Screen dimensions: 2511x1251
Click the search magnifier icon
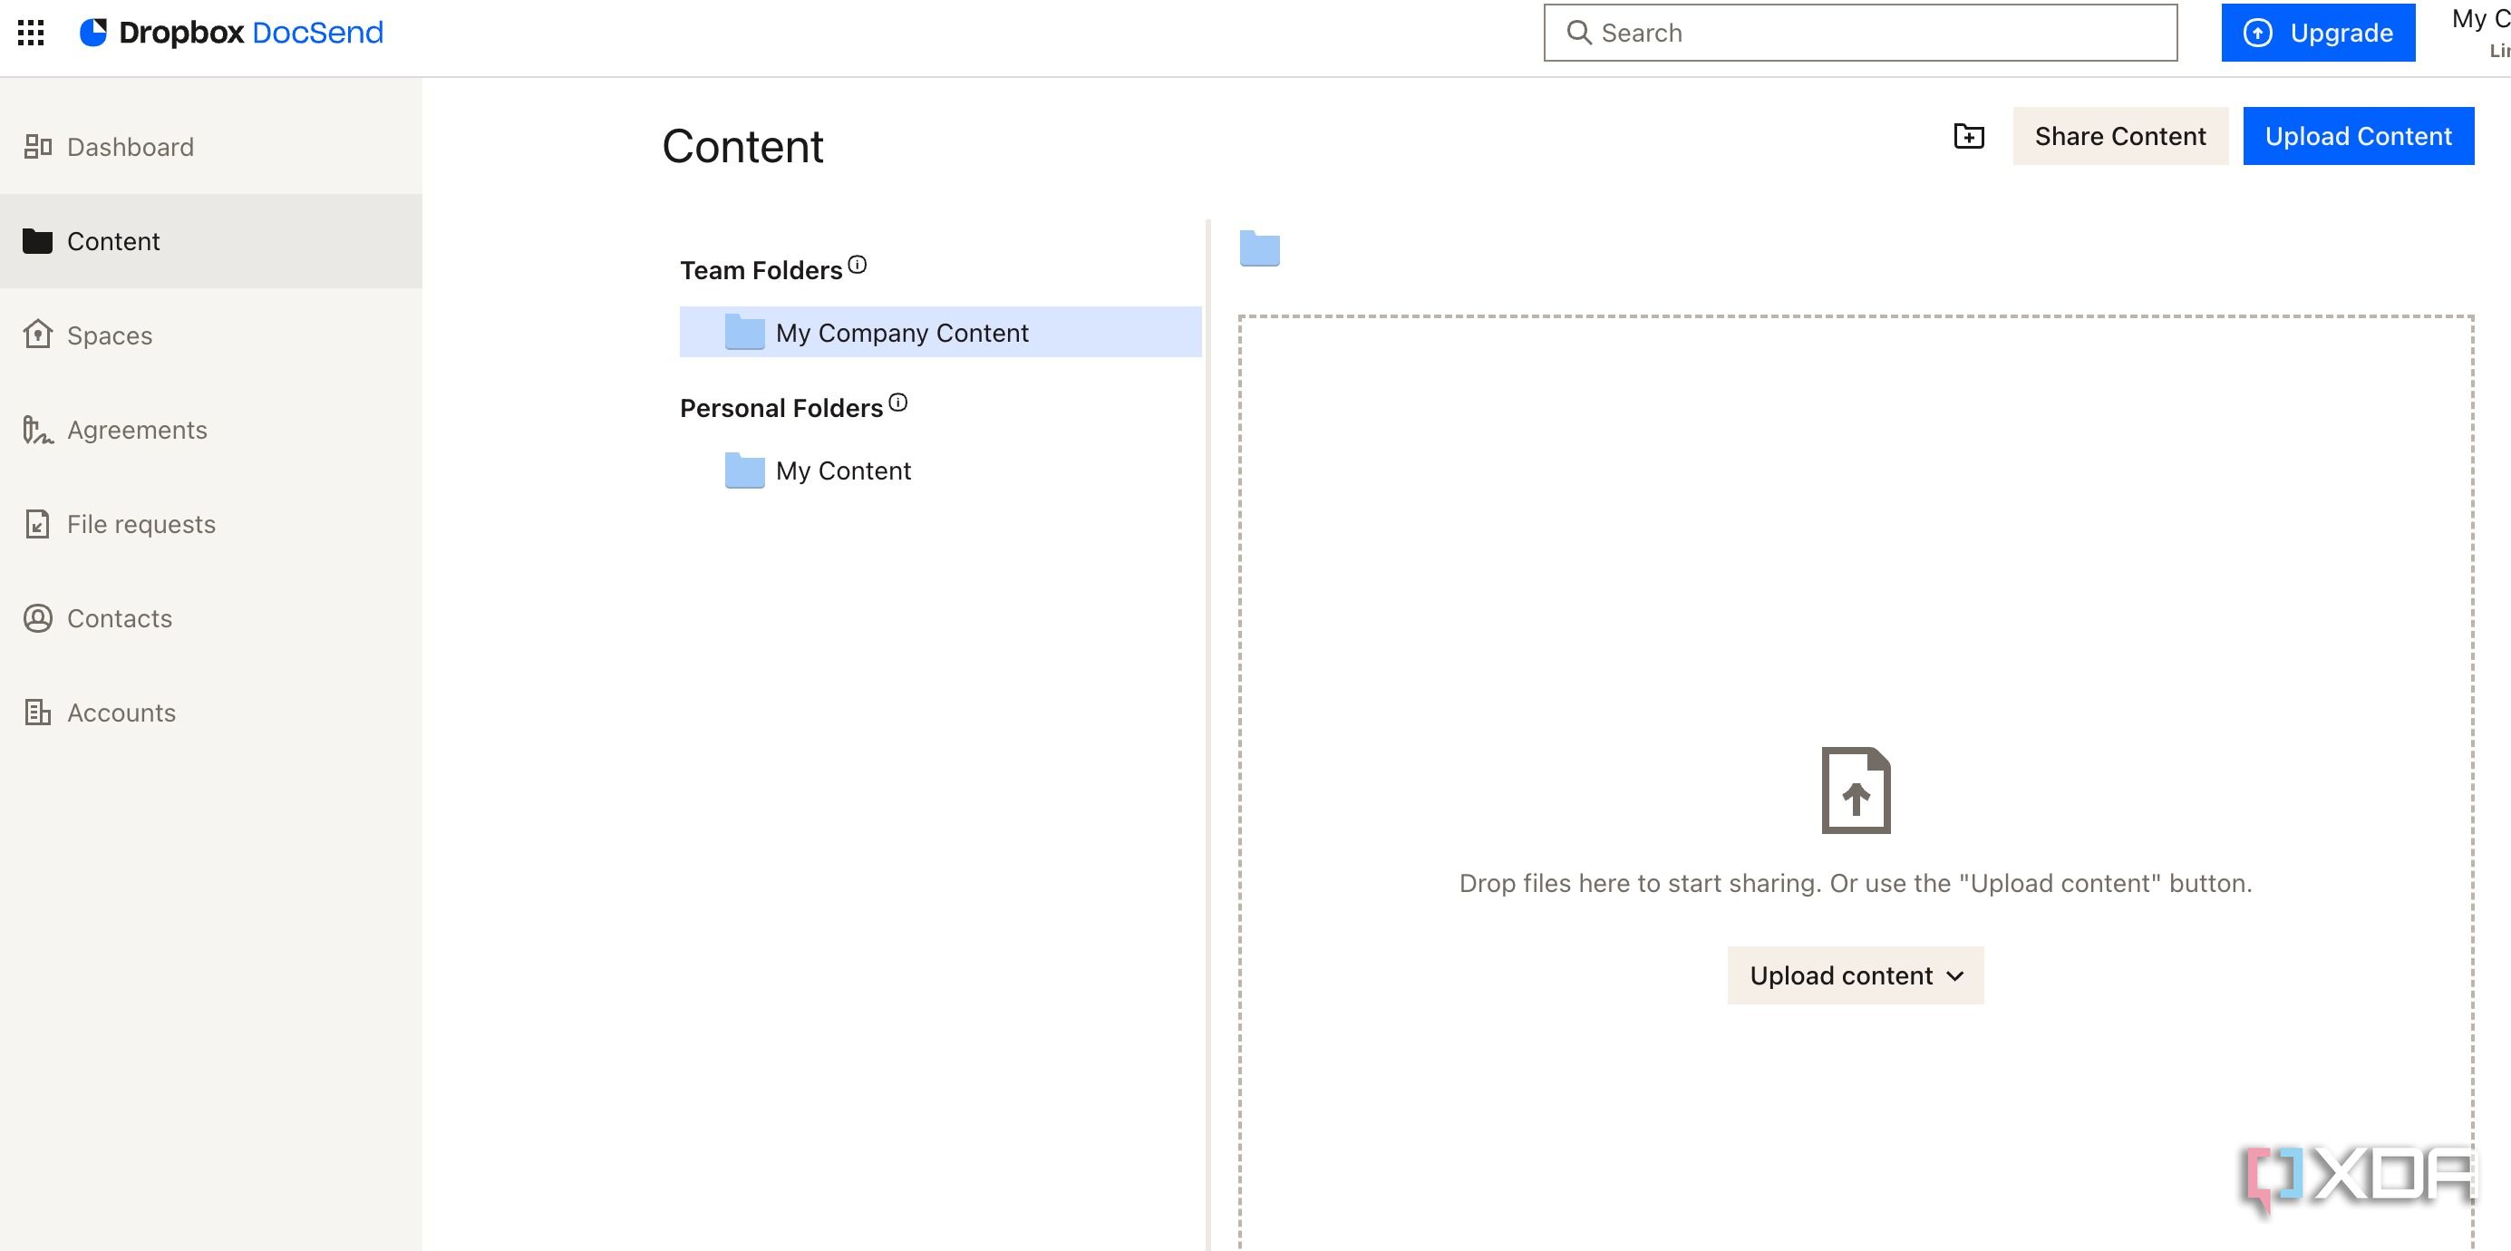pyautogui.click(x=1578, y=34)
